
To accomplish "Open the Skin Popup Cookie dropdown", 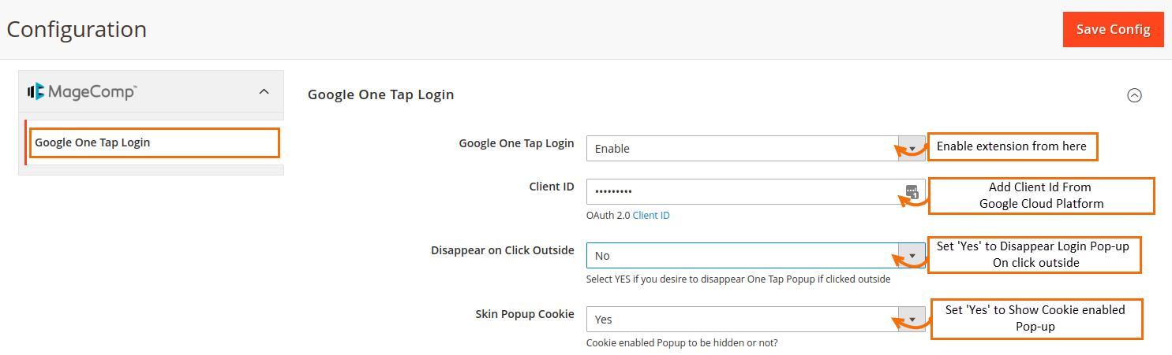I will [755, 319].
